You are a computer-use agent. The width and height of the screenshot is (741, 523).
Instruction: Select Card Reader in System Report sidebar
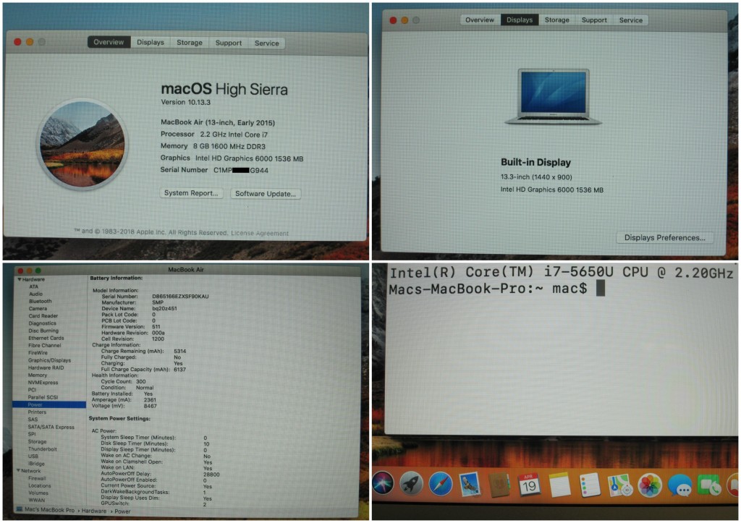tap(43, 315)
